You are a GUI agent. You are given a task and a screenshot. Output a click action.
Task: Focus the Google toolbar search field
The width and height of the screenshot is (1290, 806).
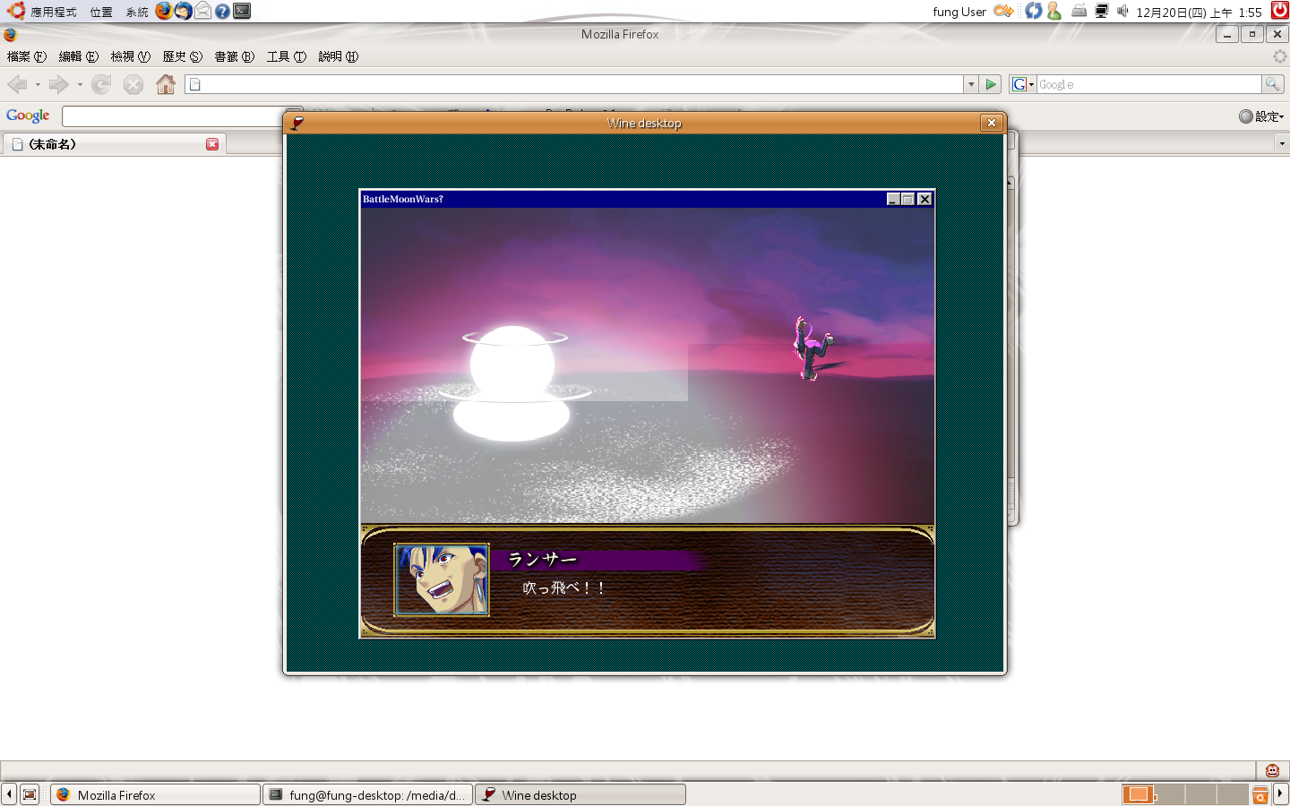[173, 116]
